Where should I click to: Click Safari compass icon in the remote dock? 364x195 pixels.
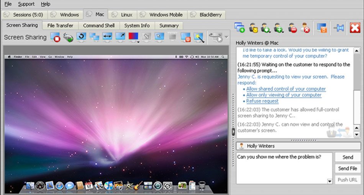tap(59, 186)
